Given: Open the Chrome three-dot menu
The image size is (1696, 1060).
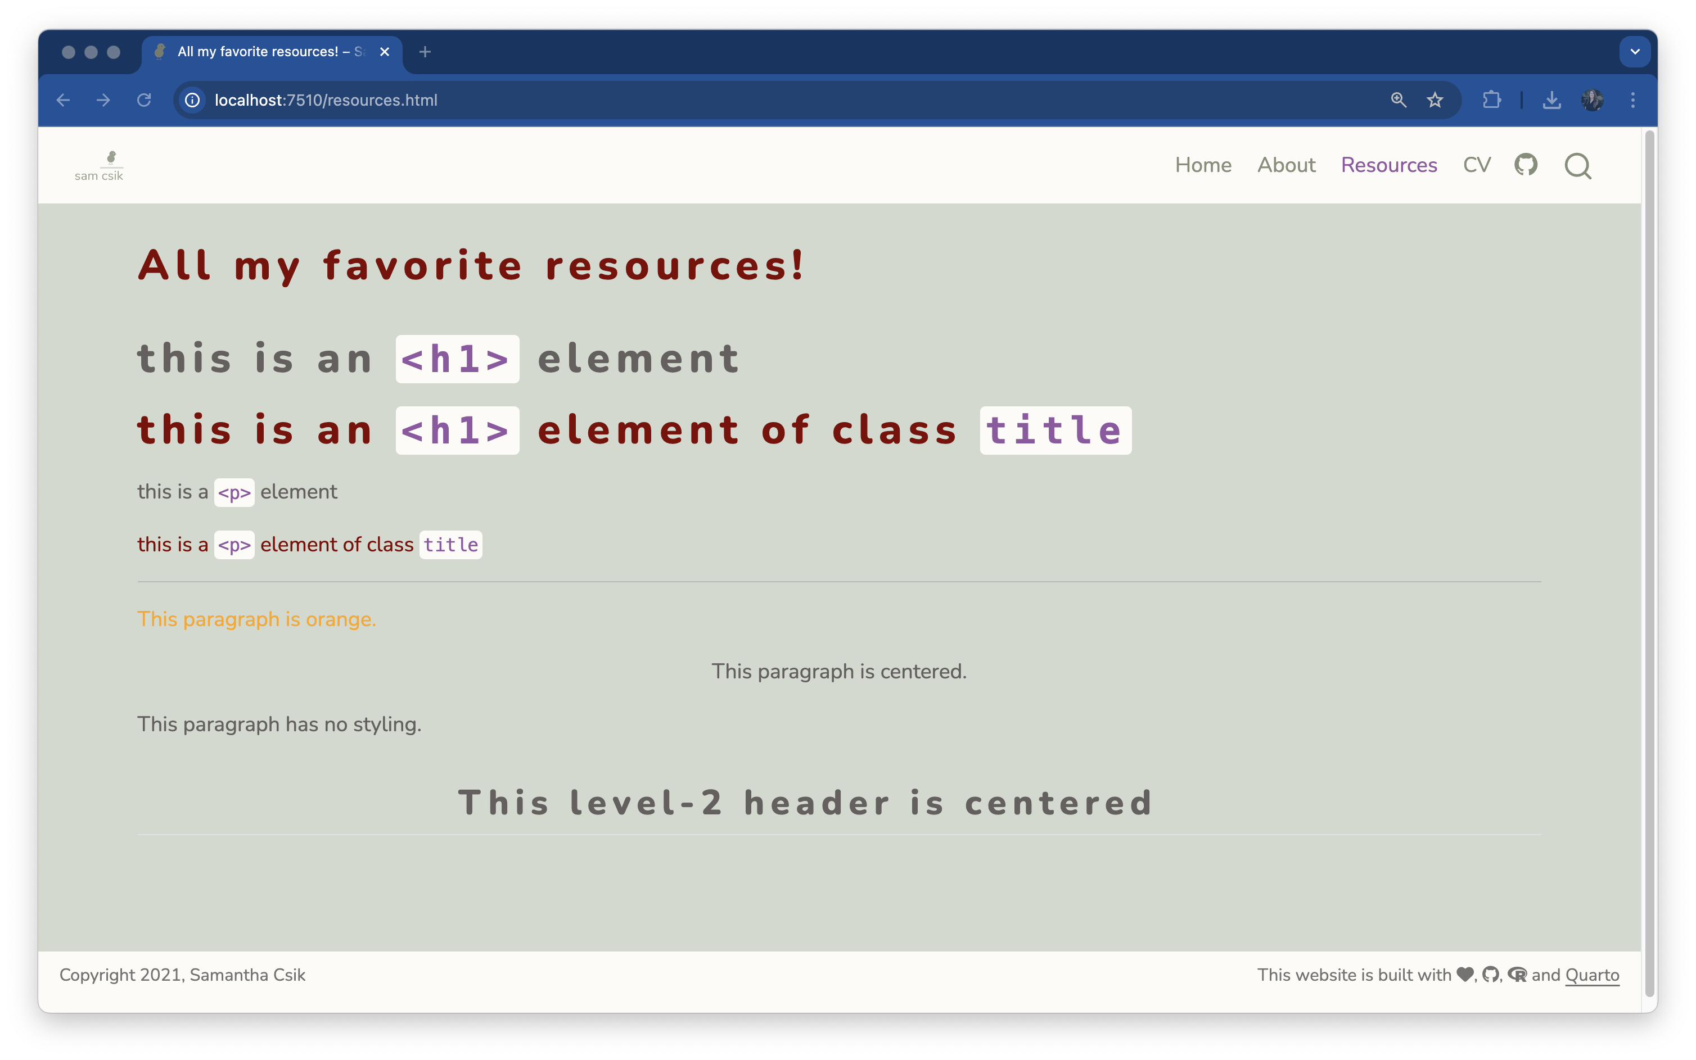Looking at the screenshot, I should (1633, 99).
